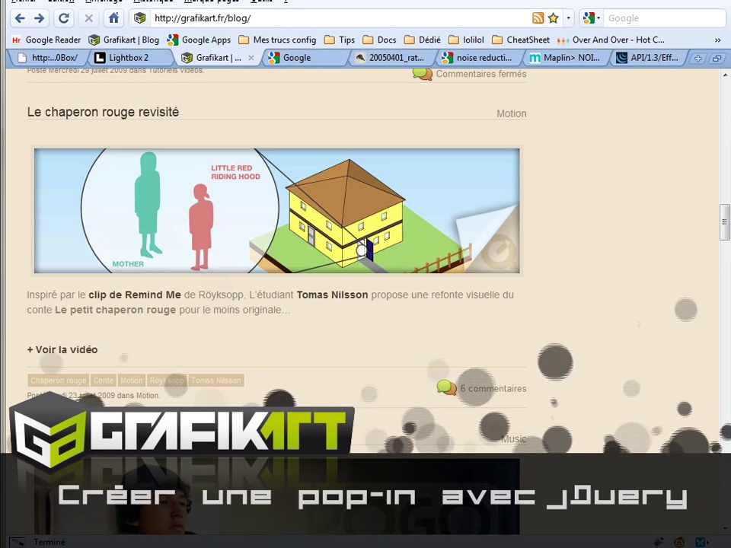This screenshot has height=548, width=731.
Task: Bookmark this page with the star icon
Action: [553, 18]
